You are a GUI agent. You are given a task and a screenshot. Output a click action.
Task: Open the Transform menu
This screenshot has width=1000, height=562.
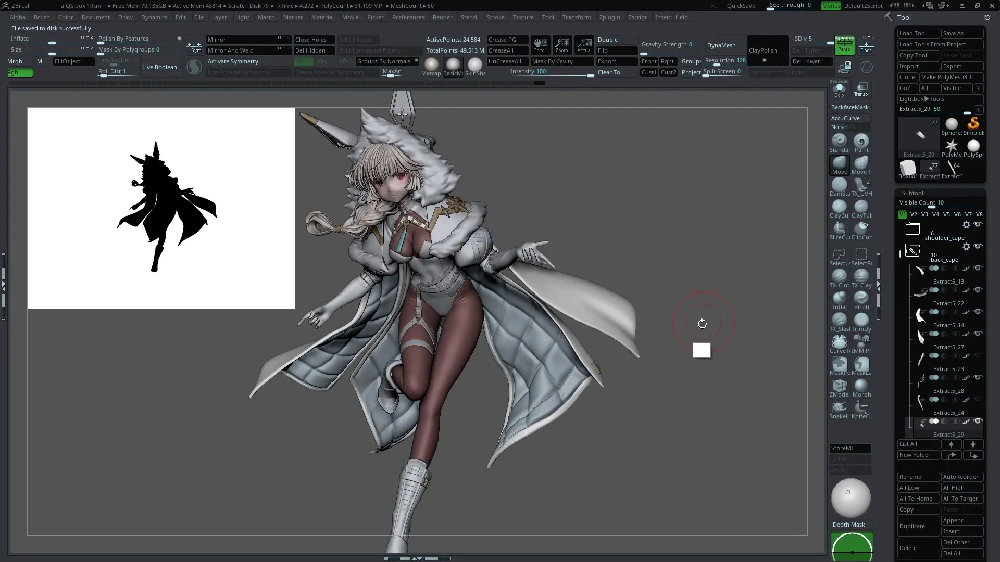click(x=577, y=17)
